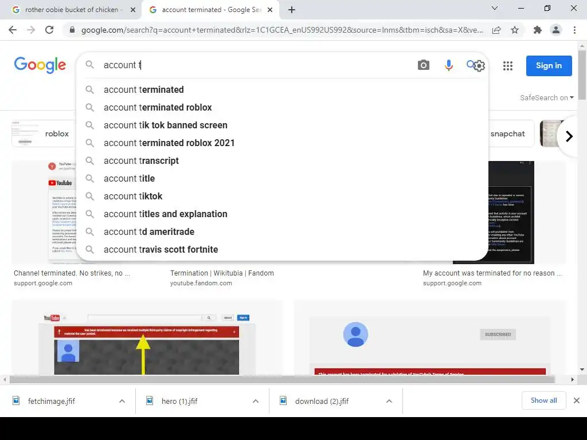Close the 'rother oobie bucket of chicken' tab

click(x=133, y=10)
